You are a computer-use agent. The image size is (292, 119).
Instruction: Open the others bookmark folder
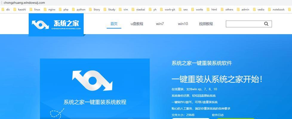click(x=227, y=10)
